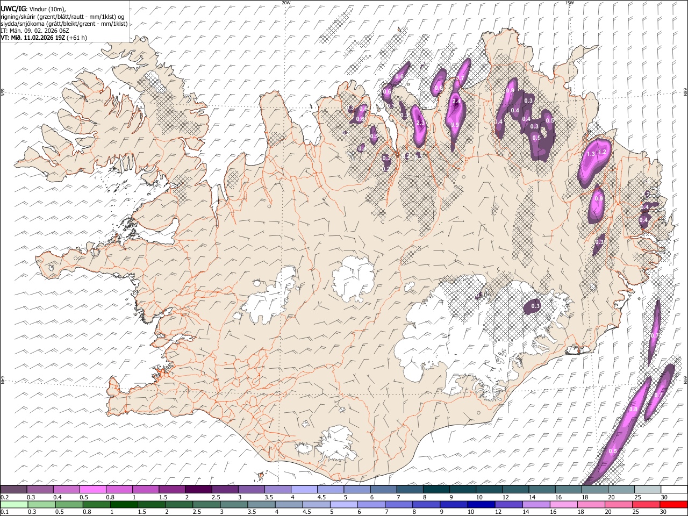
Task: Click the '20W' longitude label
Action: coord(286,3)
